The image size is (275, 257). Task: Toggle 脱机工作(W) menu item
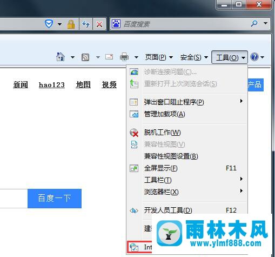(186, 133)
